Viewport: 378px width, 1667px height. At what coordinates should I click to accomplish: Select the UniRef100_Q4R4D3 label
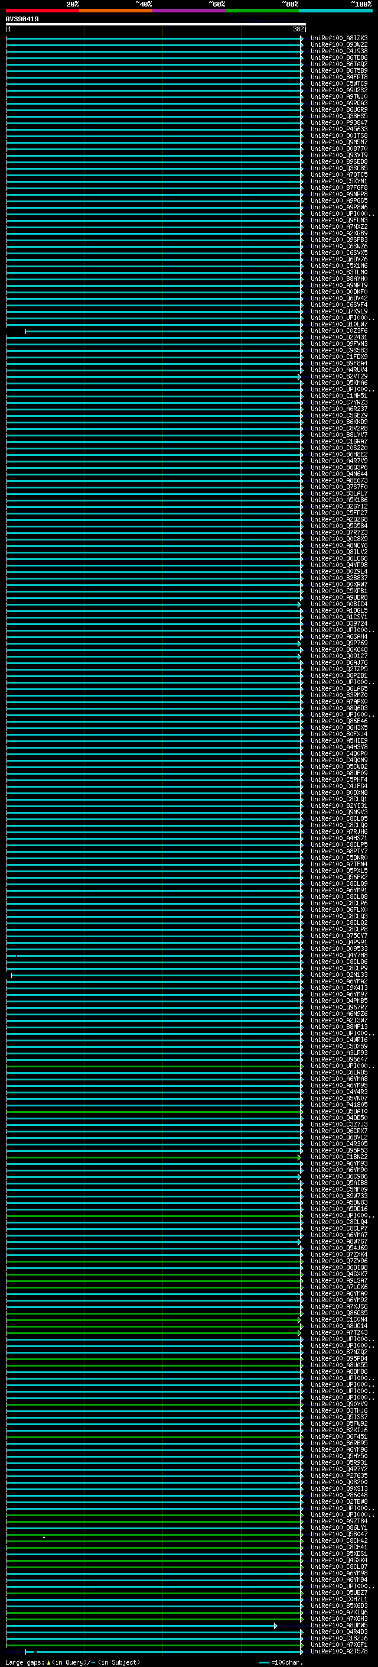click(x=339, y=1632)
